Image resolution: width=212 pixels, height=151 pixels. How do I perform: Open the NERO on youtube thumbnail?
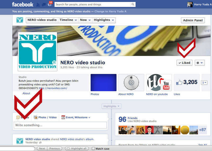[159, 82]
